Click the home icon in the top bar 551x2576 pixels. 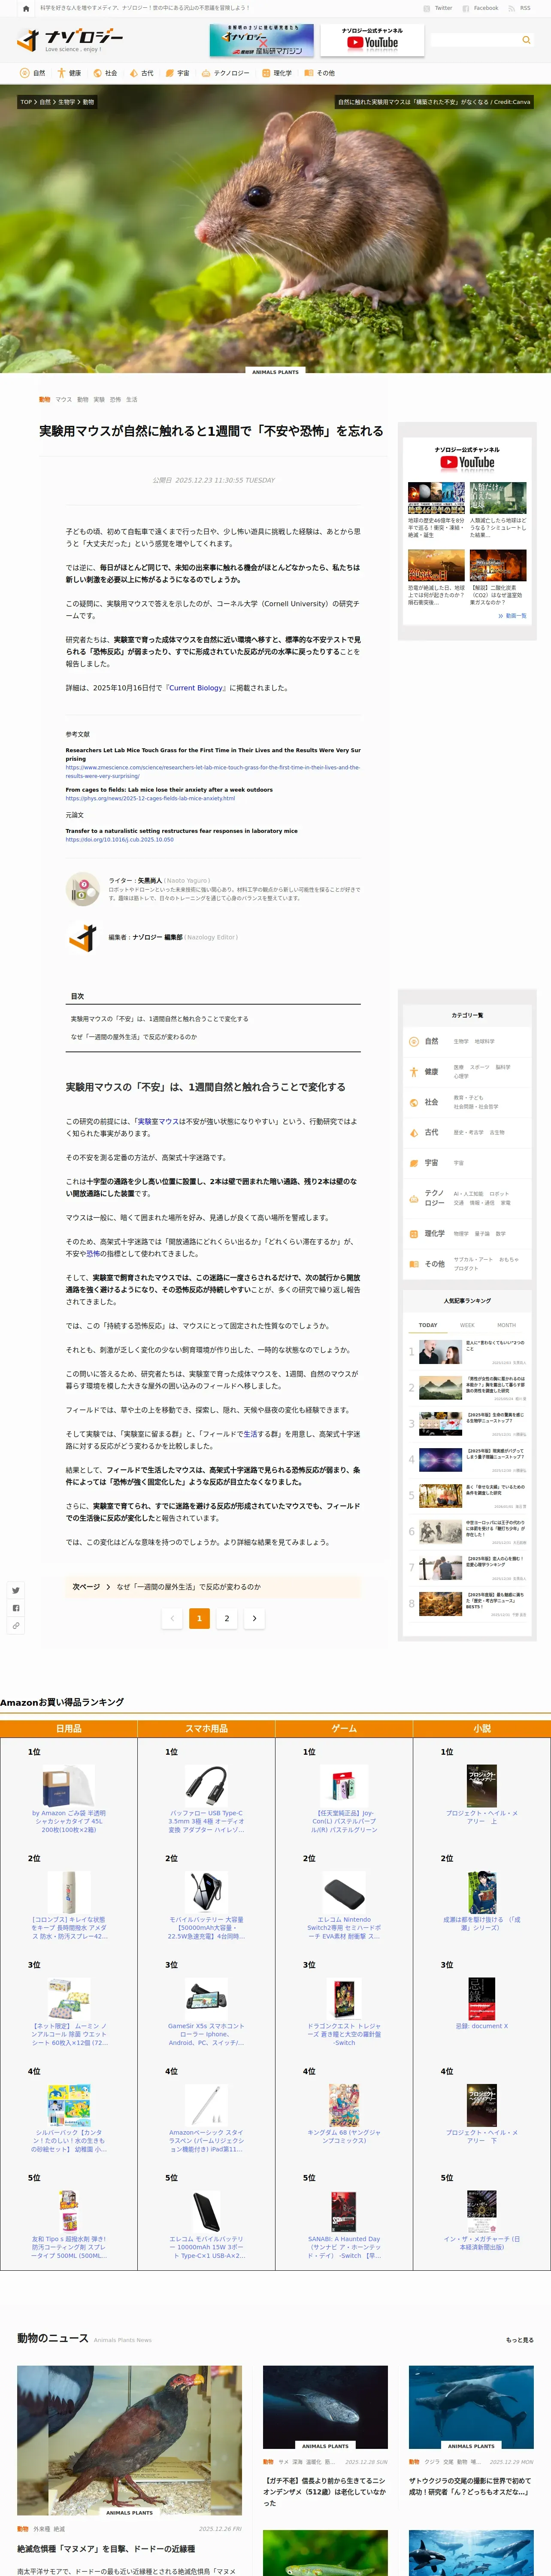[26, 8]
